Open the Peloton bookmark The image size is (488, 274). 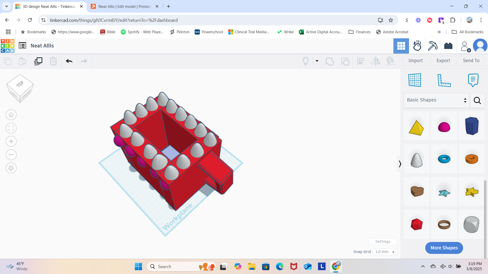tap(180, 32)
